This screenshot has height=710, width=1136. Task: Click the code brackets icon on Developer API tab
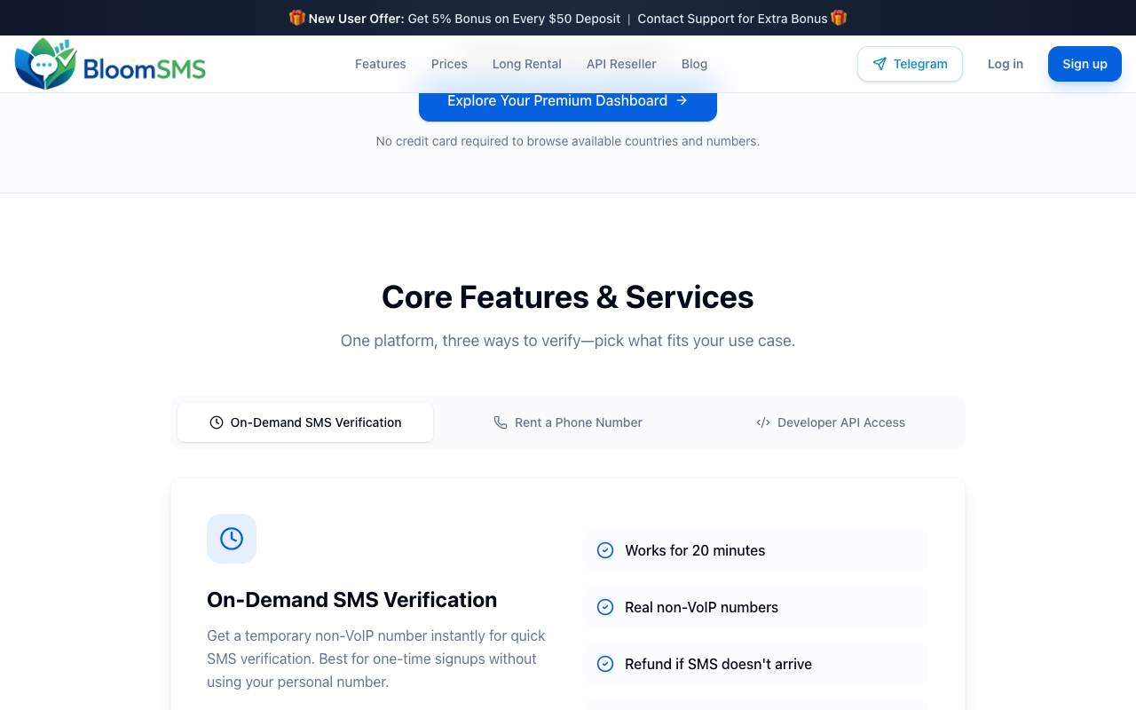click(x=763, y=422)
